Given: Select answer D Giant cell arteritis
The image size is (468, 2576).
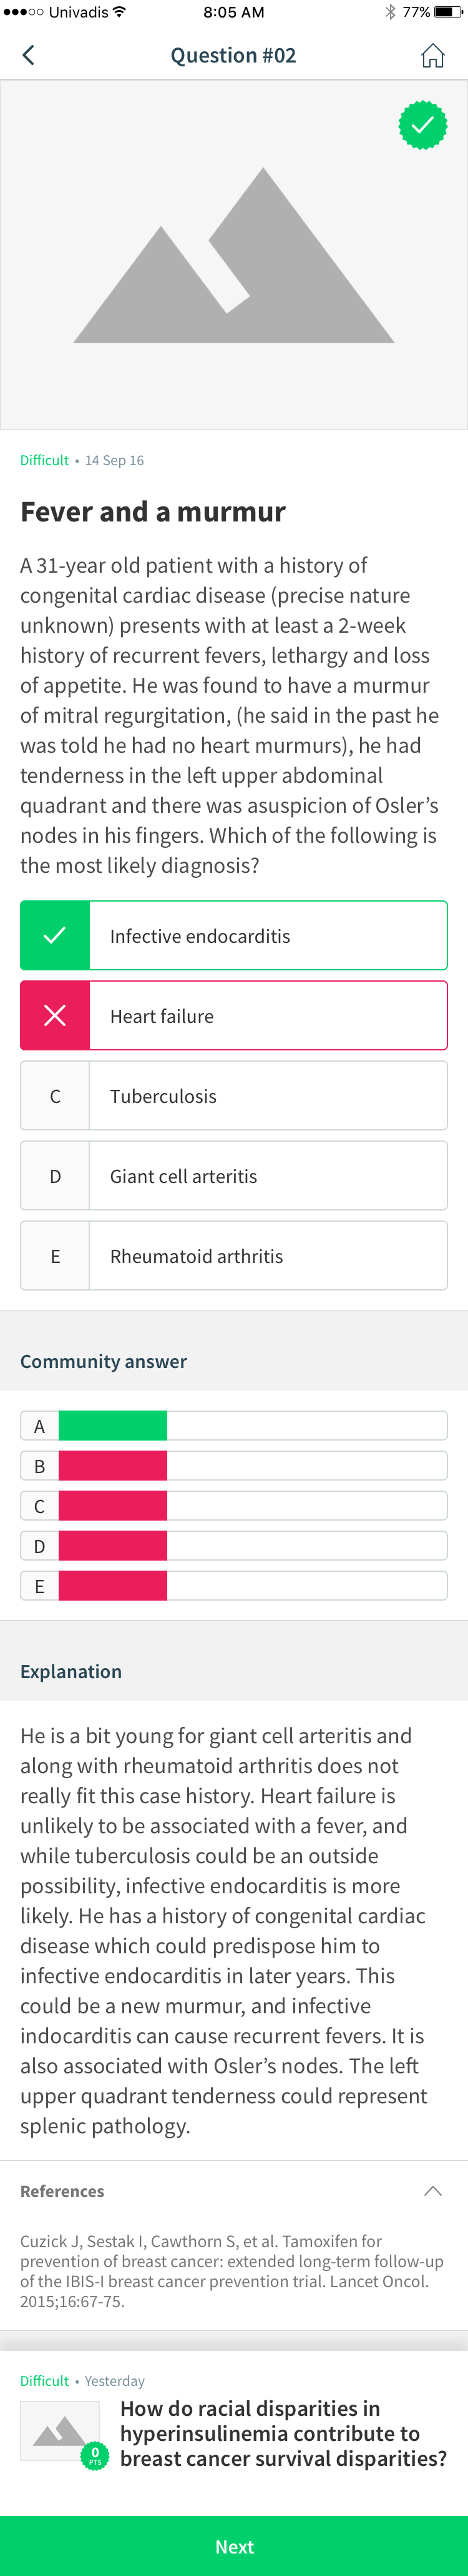Looking at the screenshot, I should [x=233, y=1175].
